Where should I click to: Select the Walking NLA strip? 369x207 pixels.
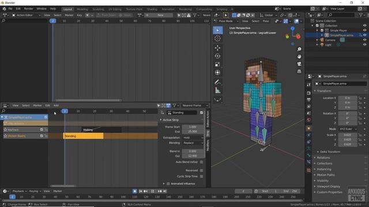click(101, 130)
